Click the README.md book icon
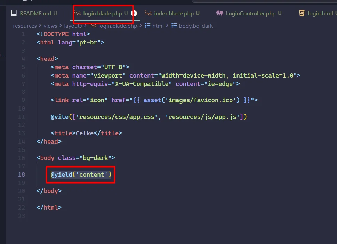 pyautogui.click(x=14, y=13)
